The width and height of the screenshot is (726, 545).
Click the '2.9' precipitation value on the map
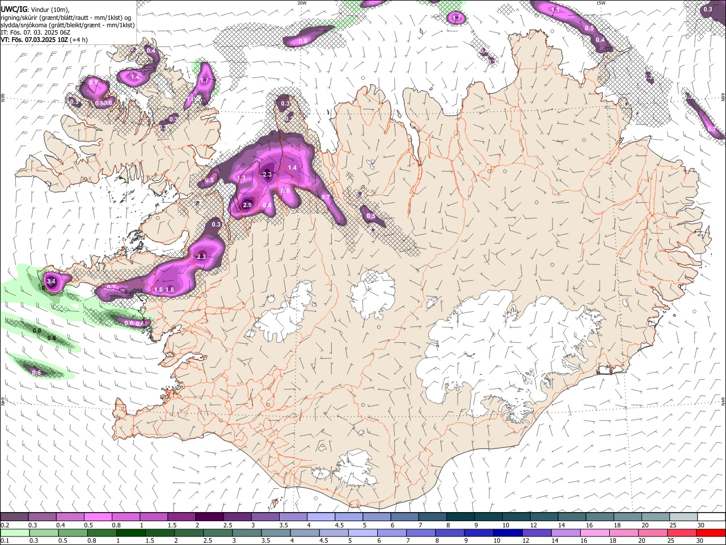coord(247,205)
